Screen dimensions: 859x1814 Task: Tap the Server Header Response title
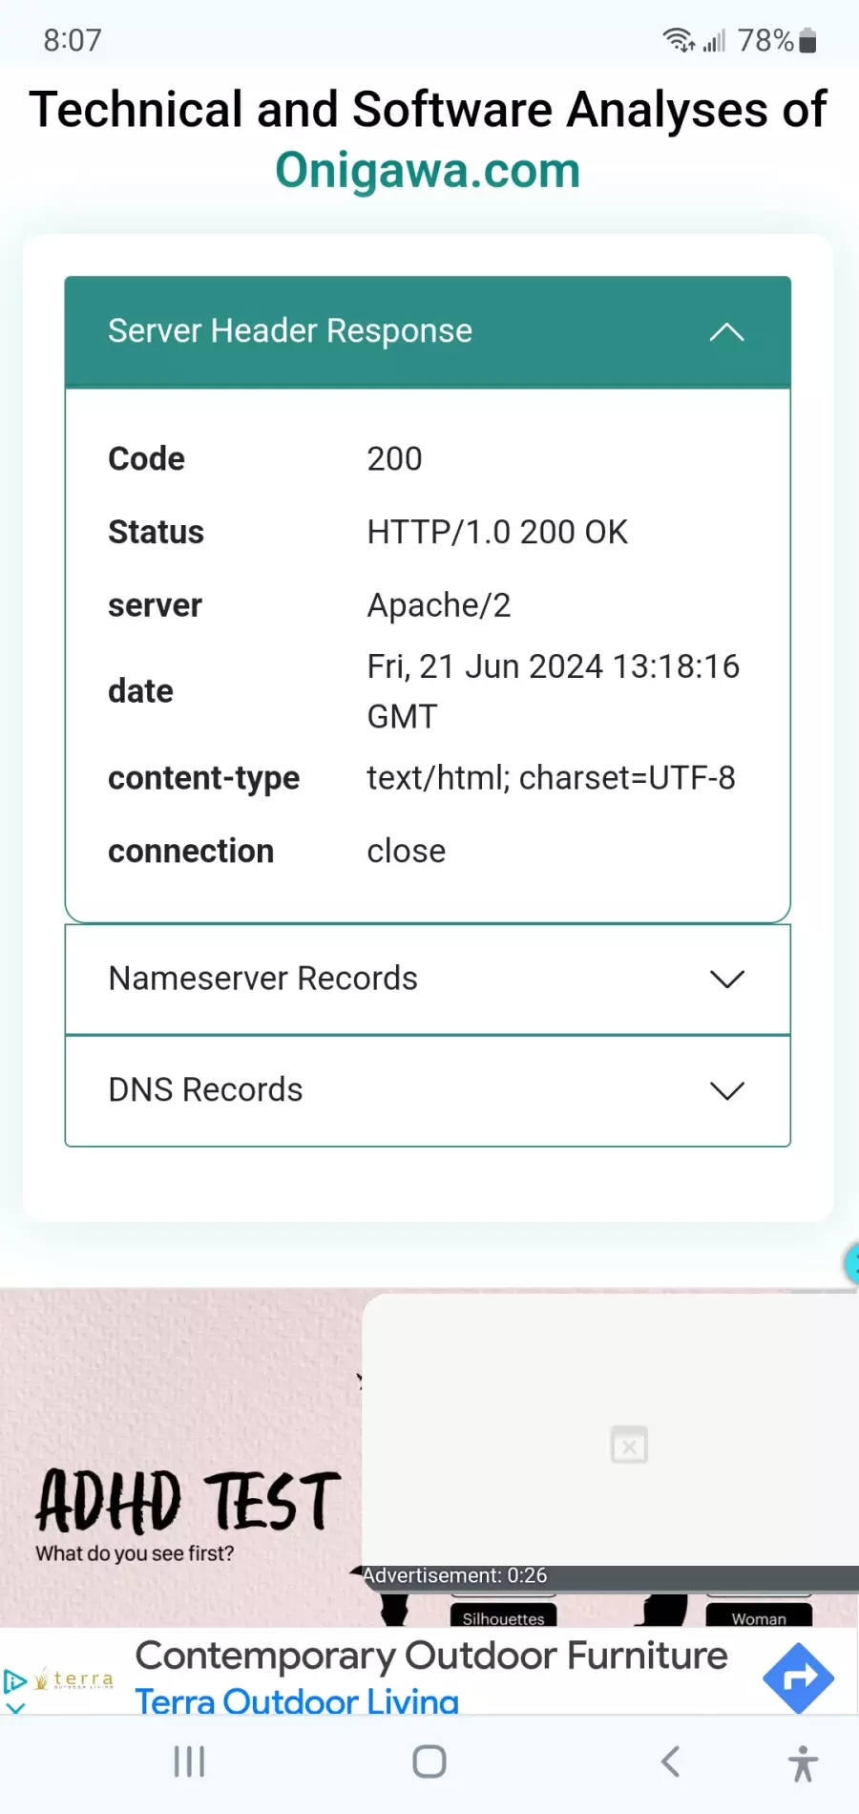pyautogui.click(x=290, y=331)
